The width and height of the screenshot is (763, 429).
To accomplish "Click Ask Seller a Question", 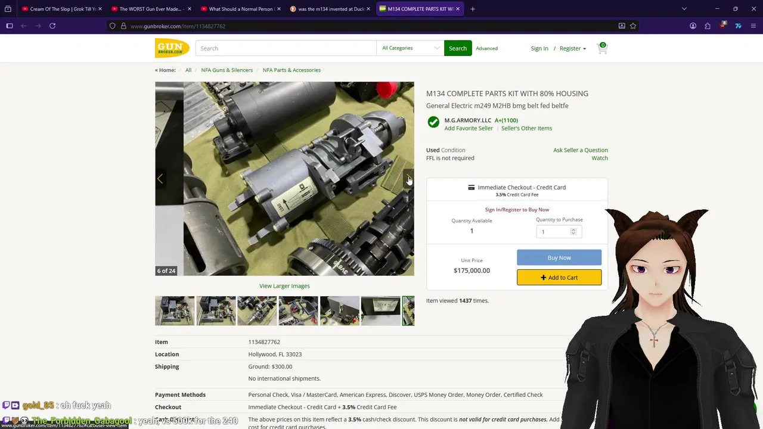I will pos(581,150).
